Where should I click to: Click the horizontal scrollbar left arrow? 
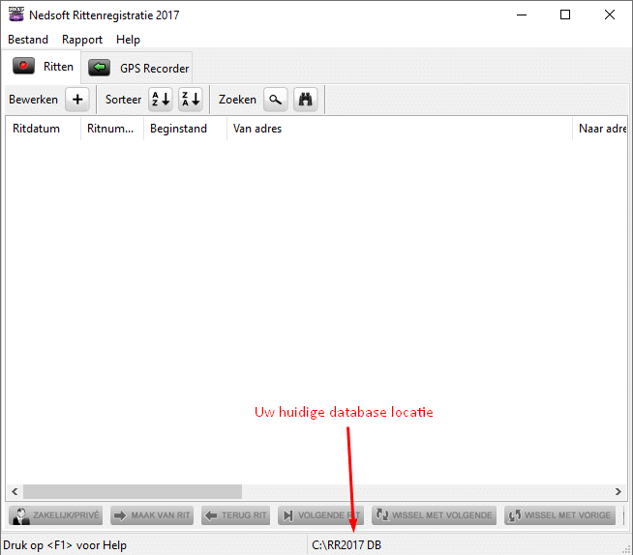click(x=14, y=491)
